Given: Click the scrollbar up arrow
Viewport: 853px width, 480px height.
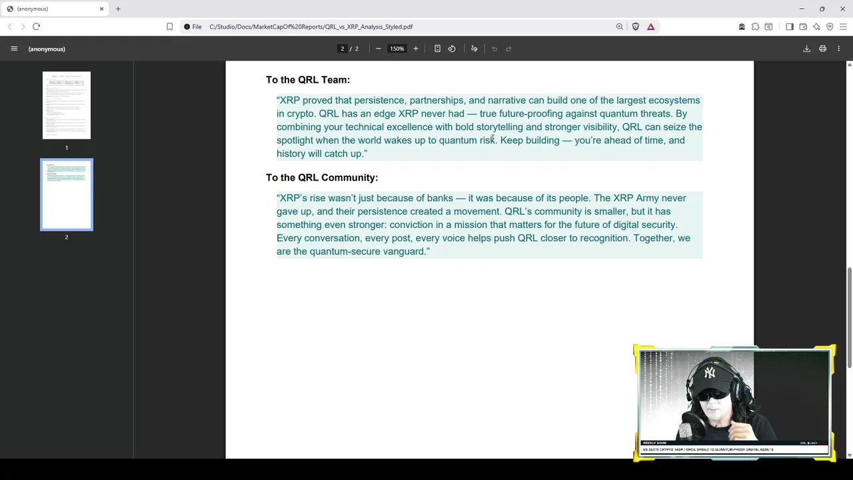Looking at the screenshot, I should tap(849, 65).
